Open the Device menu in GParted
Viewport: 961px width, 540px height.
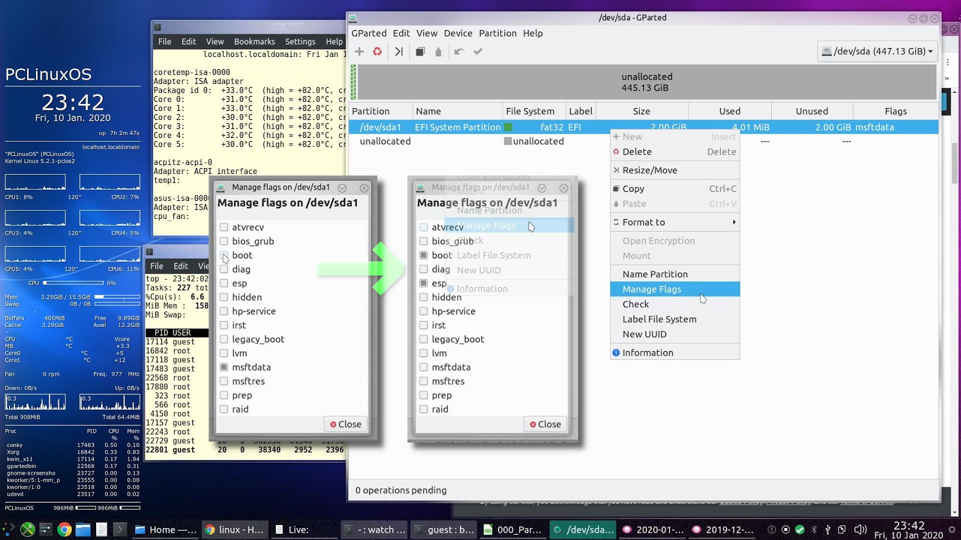click(x=458, y=33)
